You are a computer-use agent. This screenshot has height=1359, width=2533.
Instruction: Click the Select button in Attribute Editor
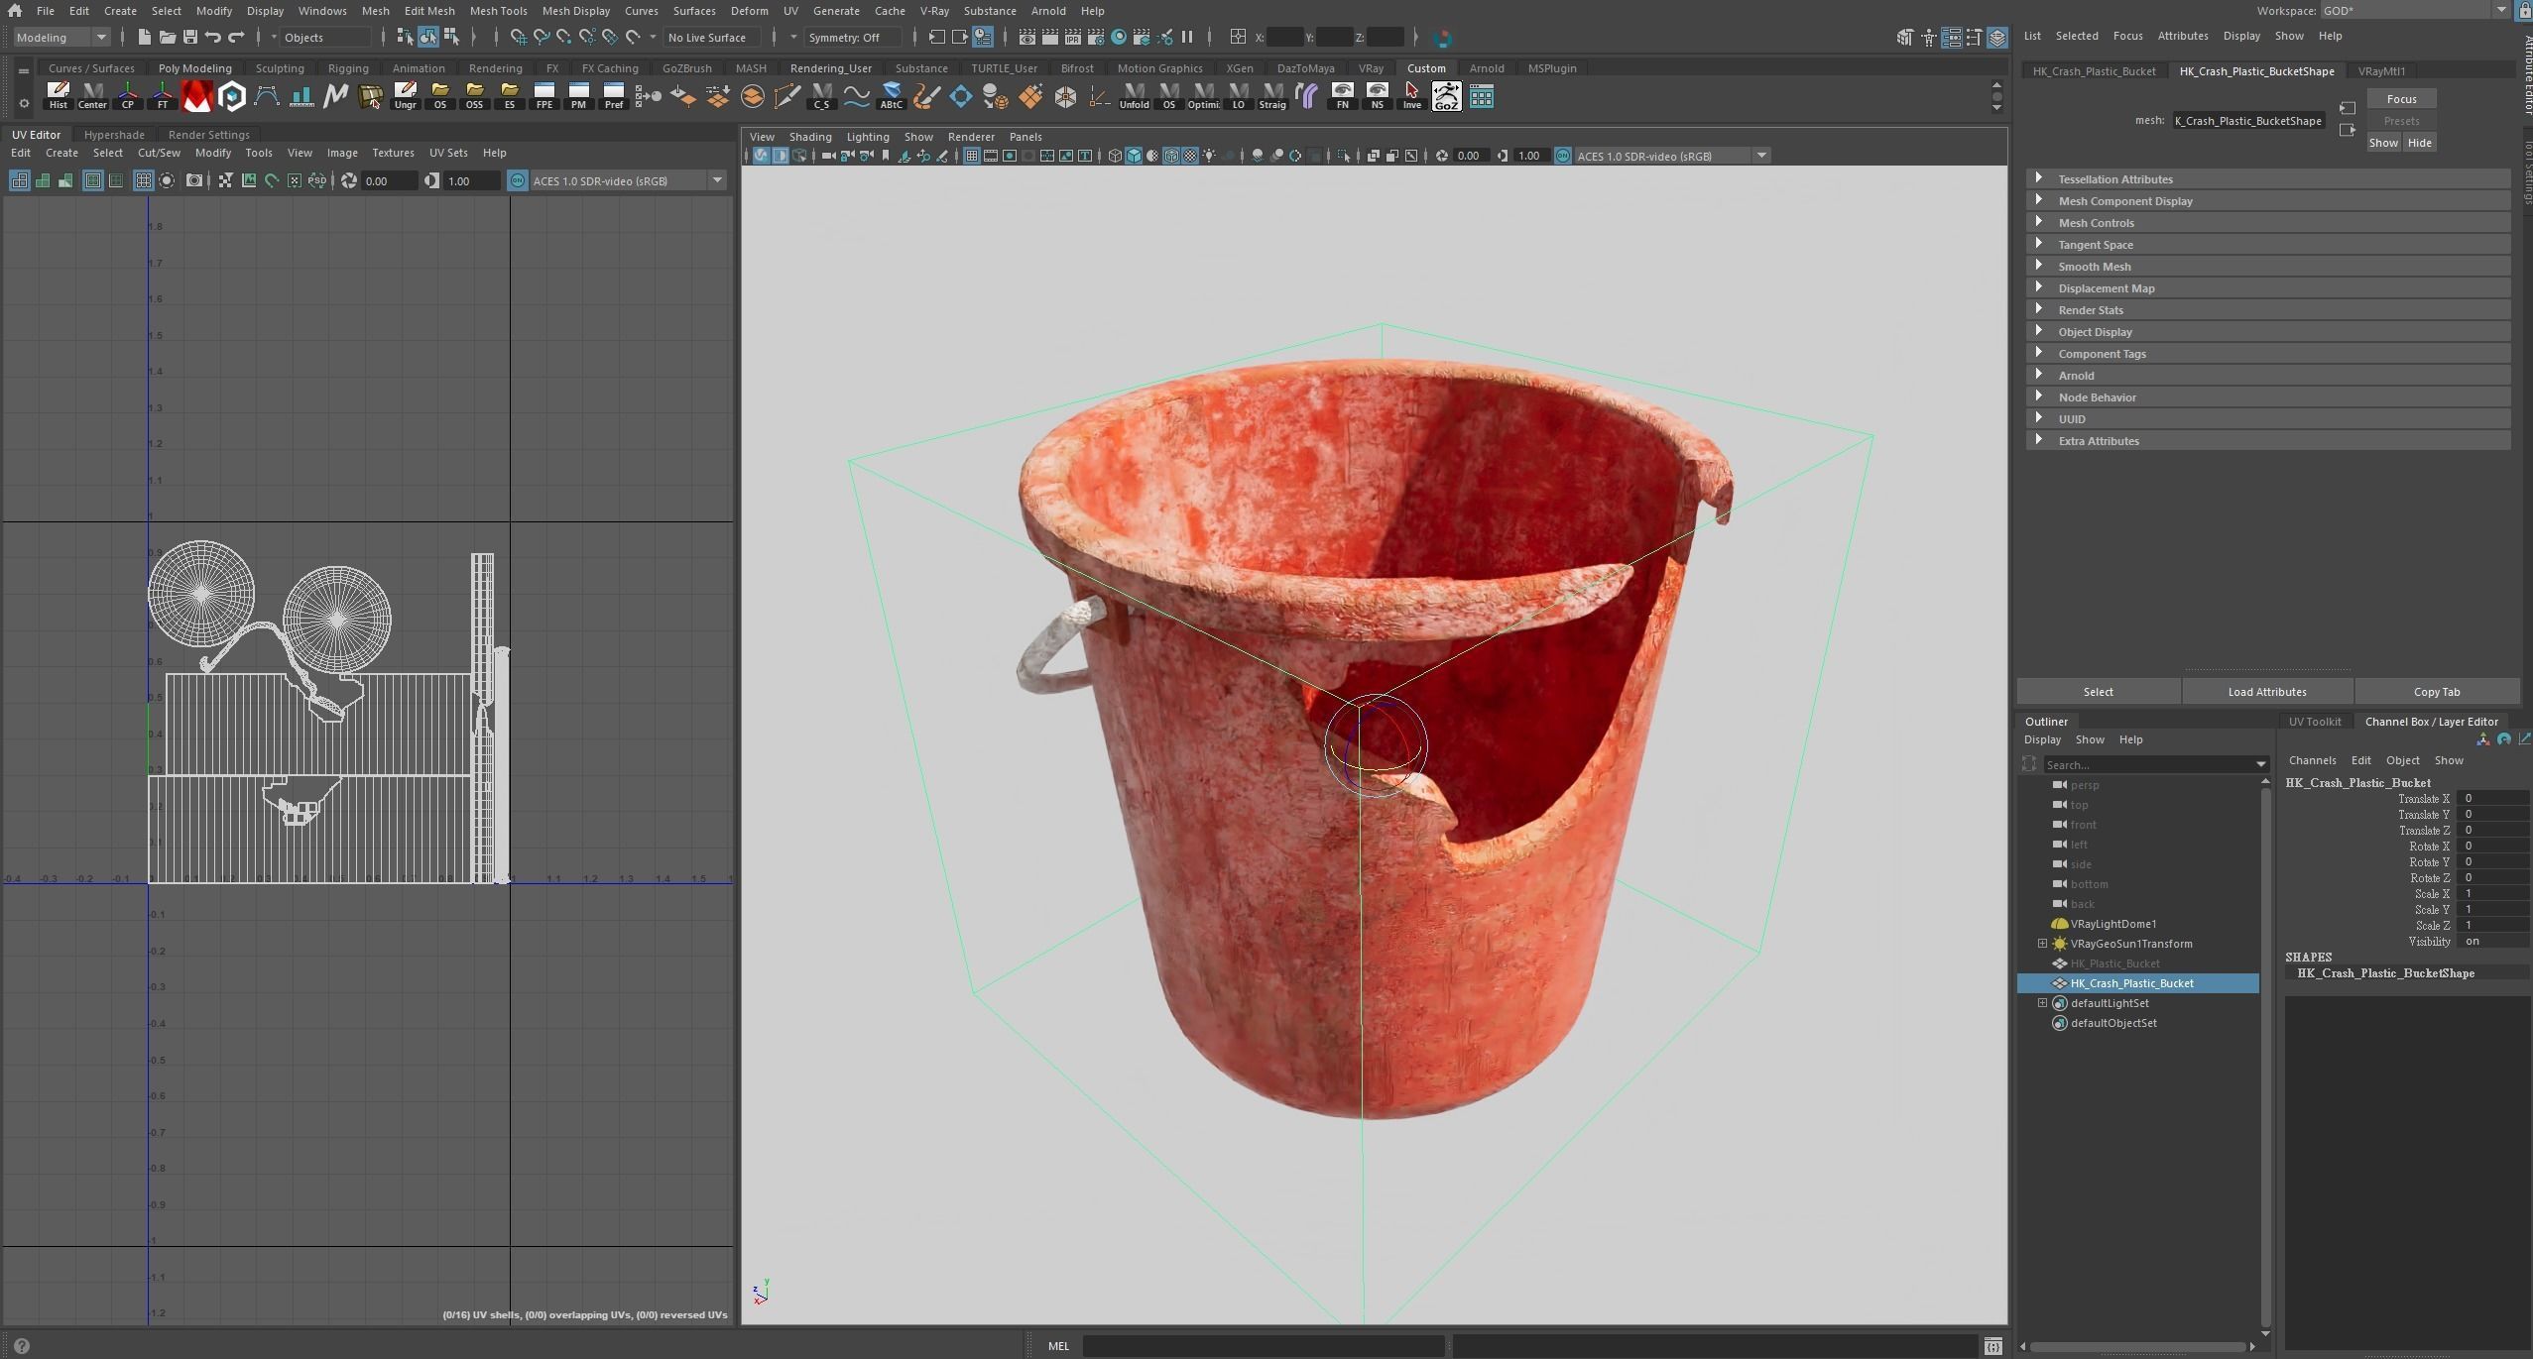(x=2098, y=692)
